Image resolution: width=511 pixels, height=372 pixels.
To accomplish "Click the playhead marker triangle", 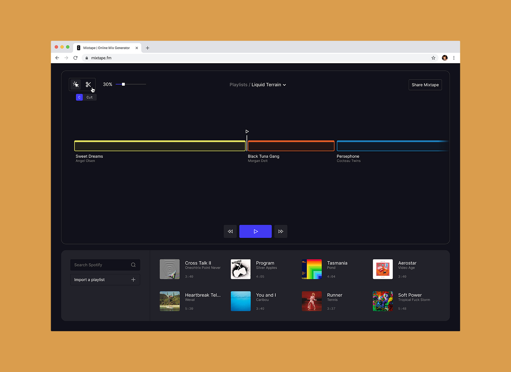I will point(247,131).
